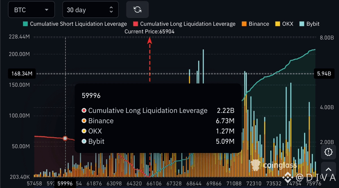Screen dimensions: 339x188
Task: Click the Binance 6.73M tooltip value
Action: (225, 121)
